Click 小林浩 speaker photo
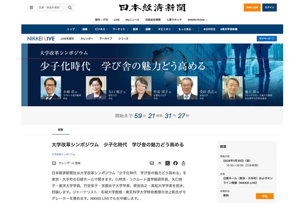 coord(50,88)
